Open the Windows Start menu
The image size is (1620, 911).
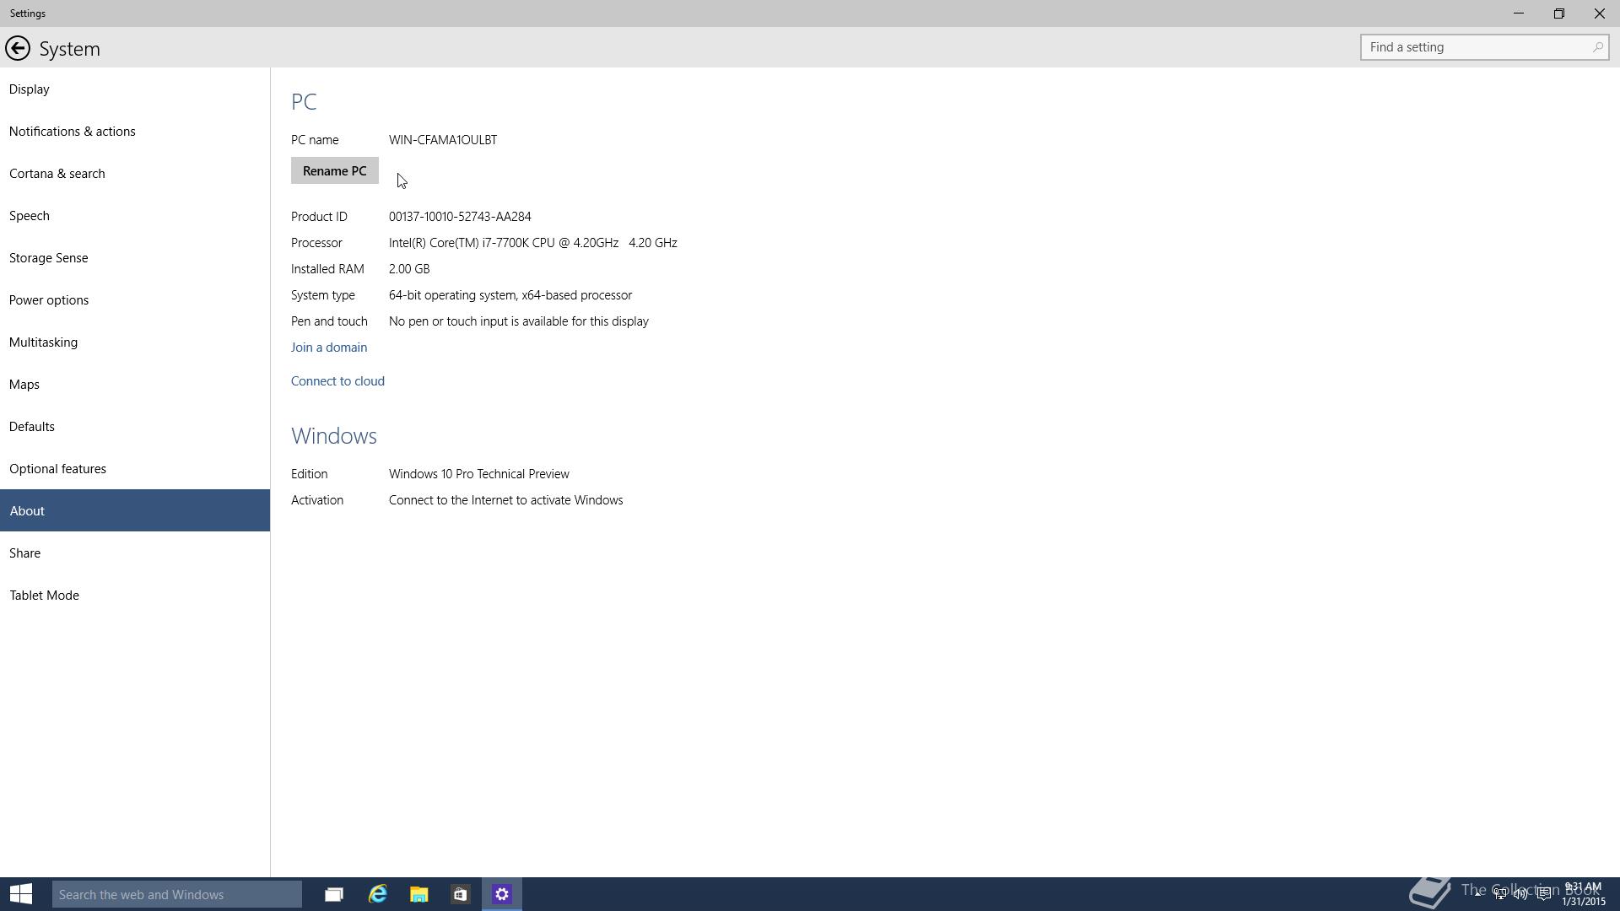(21, 894)
